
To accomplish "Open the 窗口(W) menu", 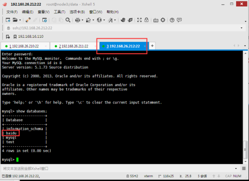I will [x=96, y=12].
